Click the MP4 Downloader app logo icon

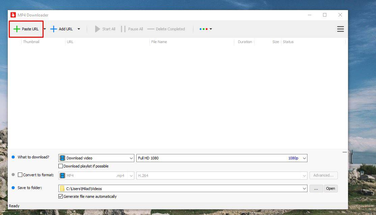click(13, 15)
